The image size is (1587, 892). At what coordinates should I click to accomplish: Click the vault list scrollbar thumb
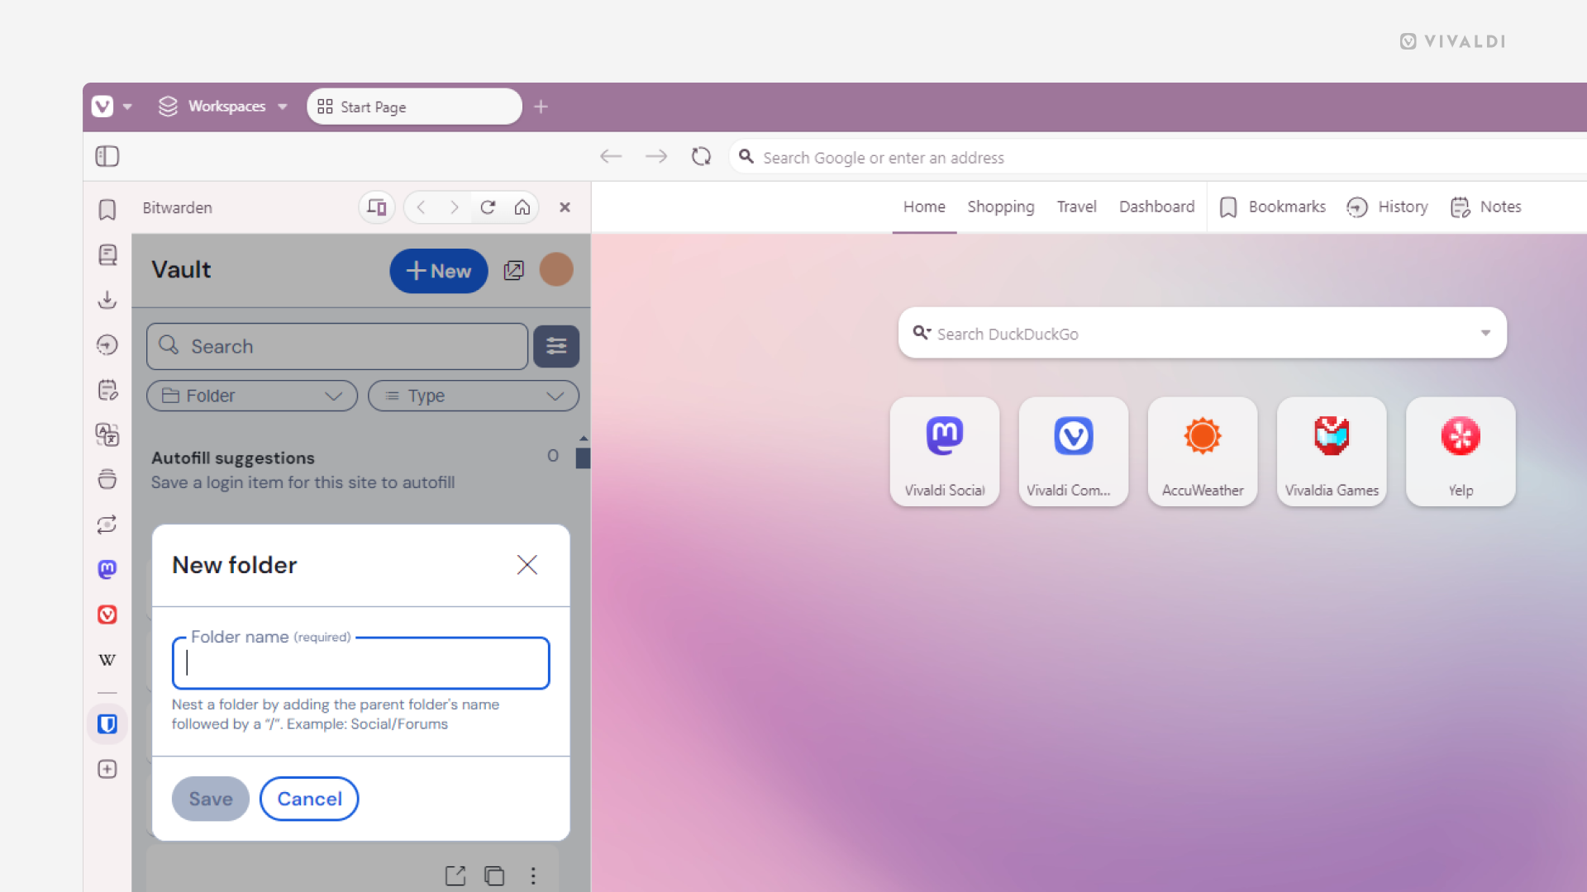583,458
